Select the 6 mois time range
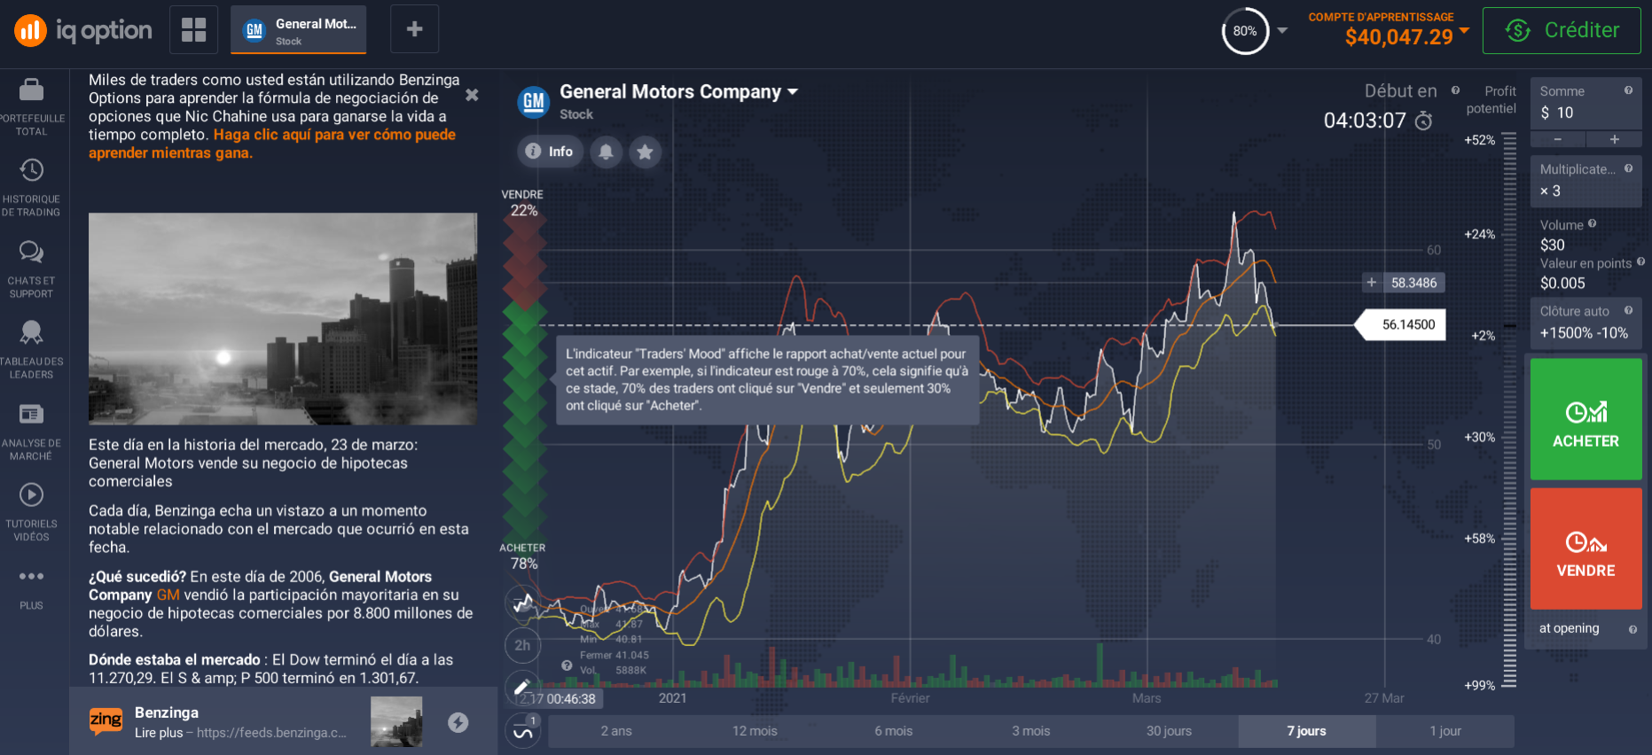Screen dimensions: 1652x755 click(x=893, y=731)
